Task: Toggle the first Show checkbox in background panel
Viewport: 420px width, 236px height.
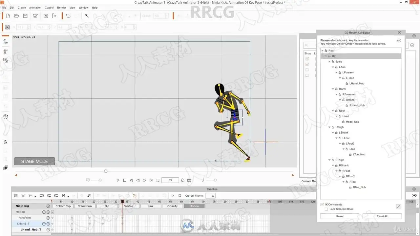Action: (x=307, y=59)
